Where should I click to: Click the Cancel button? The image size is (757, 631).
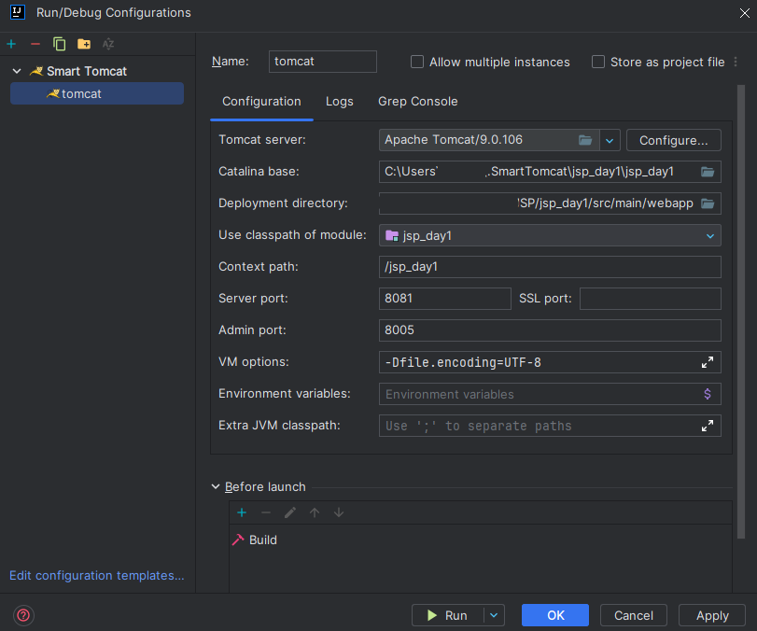(x=634, y=615)
